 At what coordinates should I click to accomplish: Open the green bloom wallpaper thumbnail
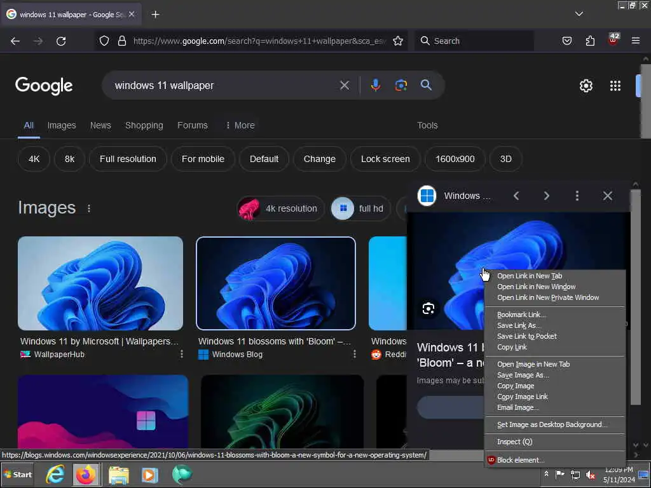[282, 411]
